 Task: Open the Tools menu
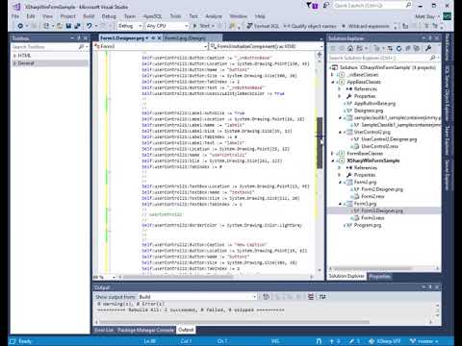tap(175, 16)
